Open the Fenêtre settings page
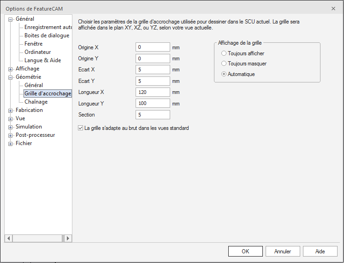344x263 pixels. click(33, 44)
